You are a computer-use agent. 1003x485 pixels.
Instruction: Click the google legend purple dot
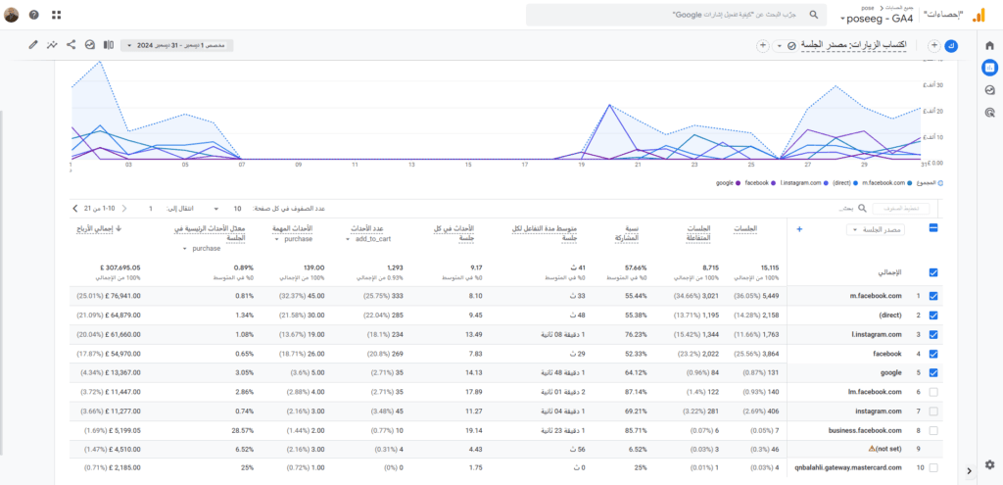click(x=738, y=183)
